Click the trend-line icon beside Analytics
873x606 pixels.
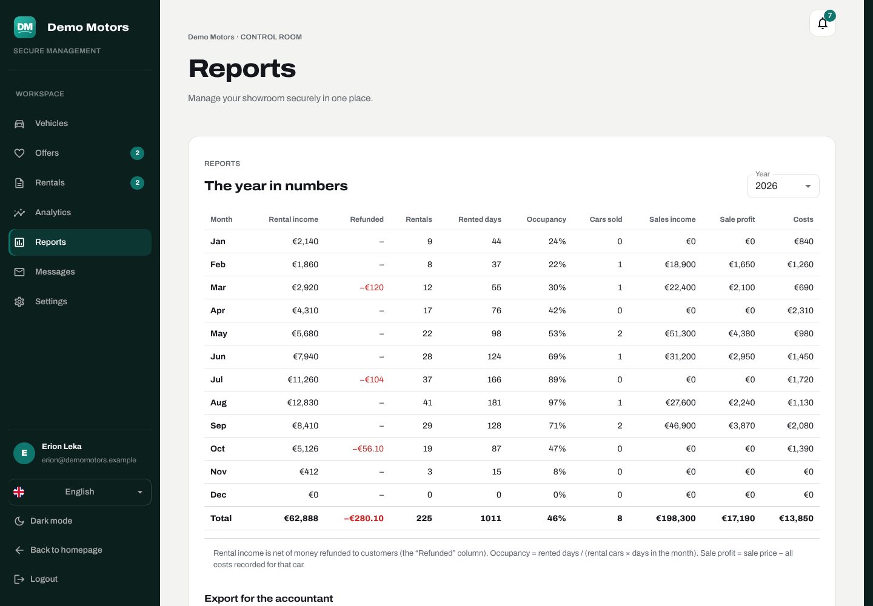pos(19,213)
